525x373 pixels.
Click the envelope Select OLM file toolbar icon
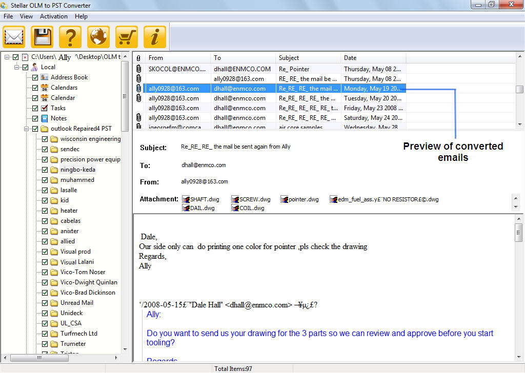click(x=14, y=37)
